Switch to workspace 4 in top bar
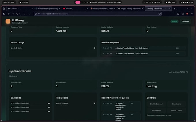 (88, 2)
